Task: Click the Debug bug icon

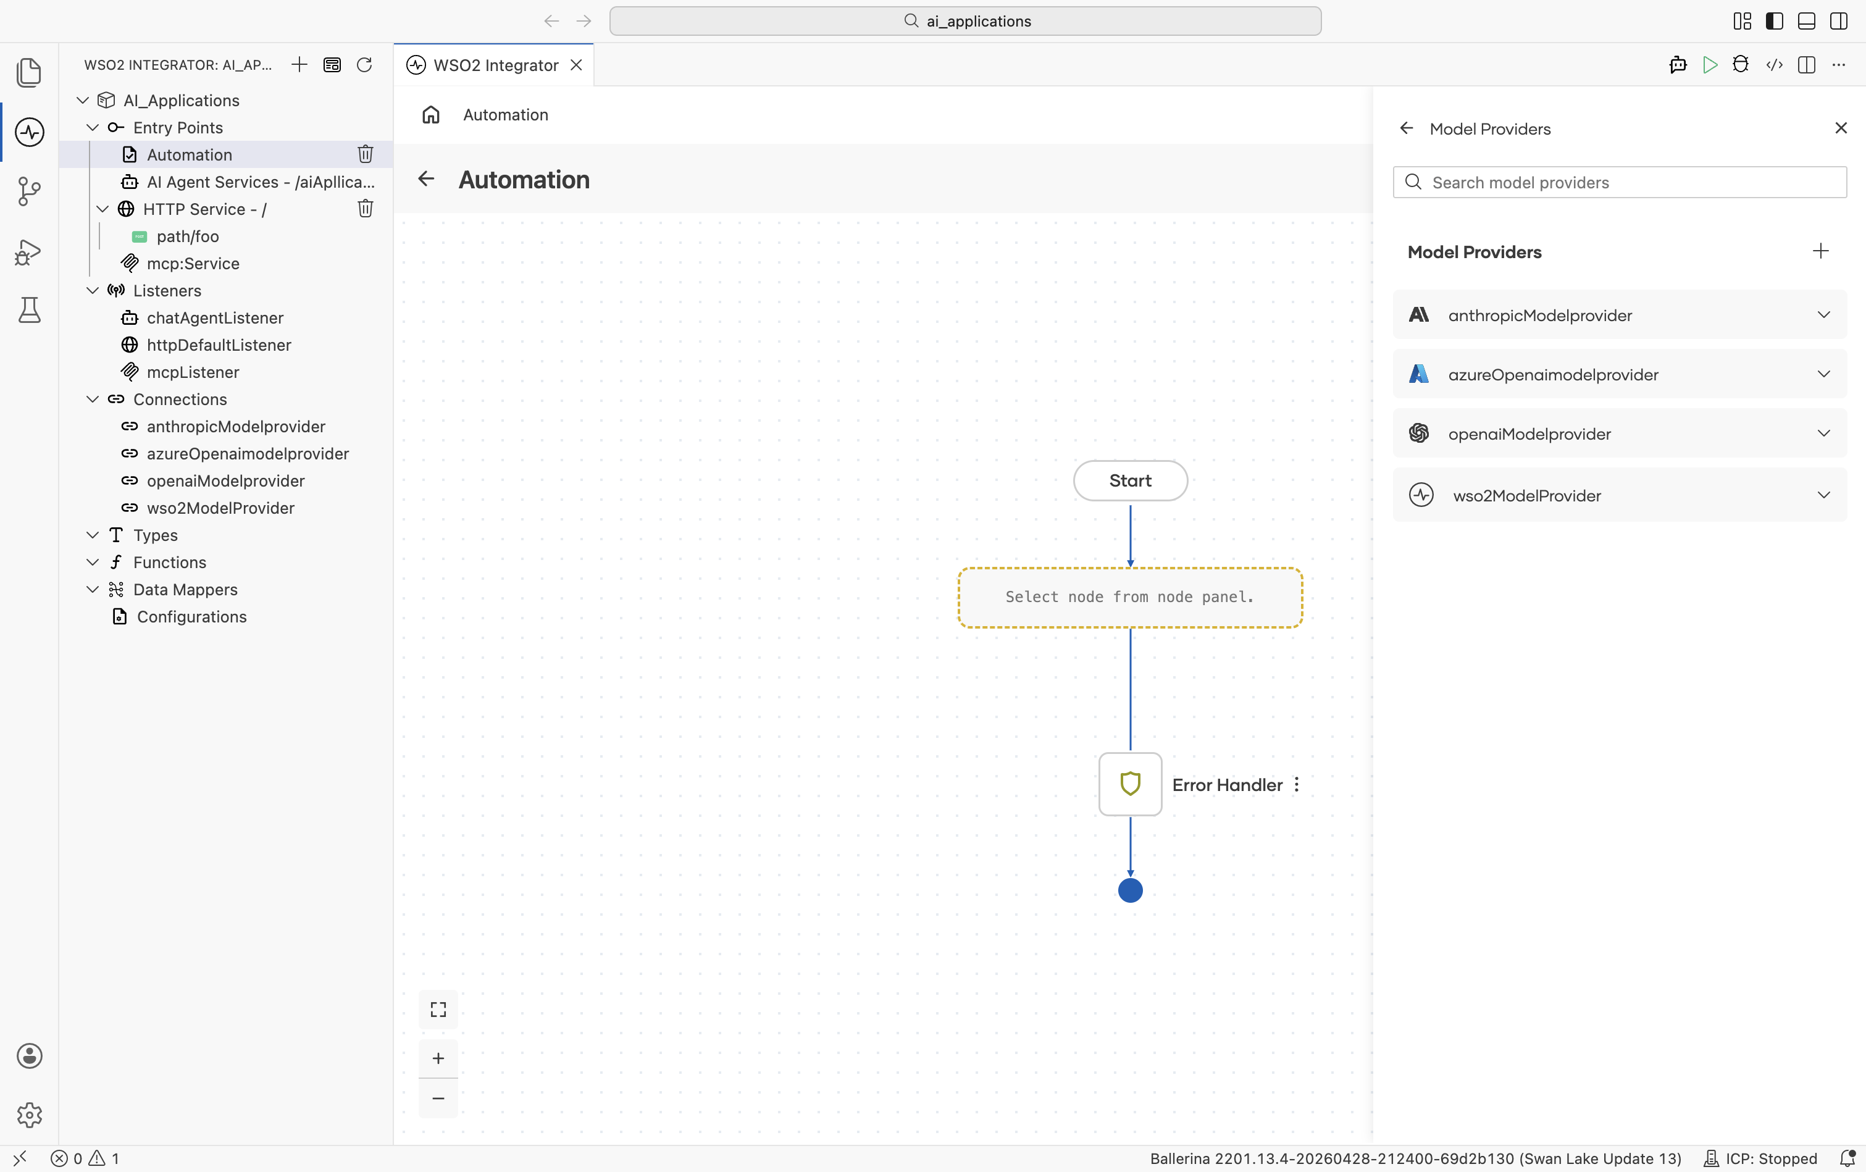Action: (x=1741, y=64)
